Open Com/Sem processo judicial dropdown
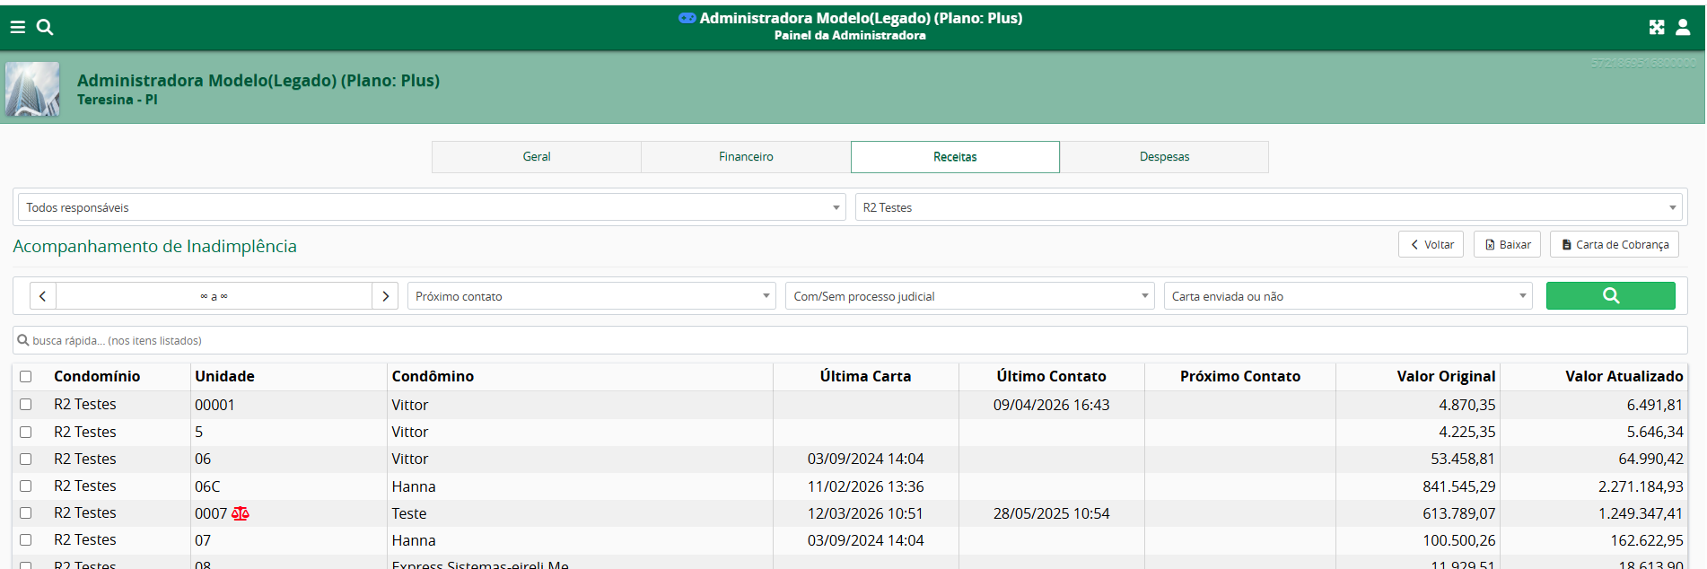 click(x=969, y=296)
